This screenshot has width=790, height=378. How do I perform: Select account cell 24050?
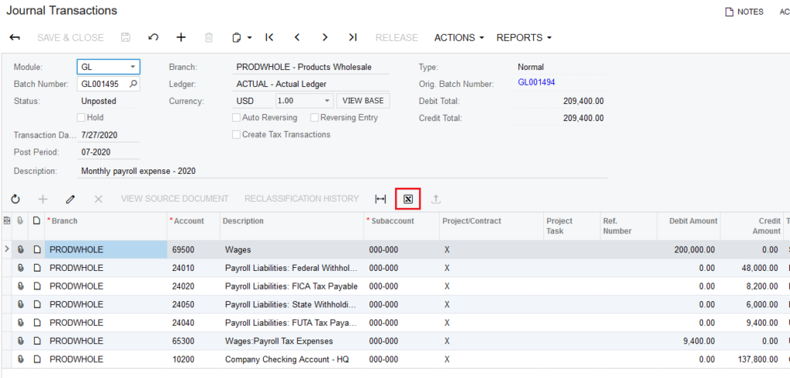pyautogui.click(x=194, y=305)
